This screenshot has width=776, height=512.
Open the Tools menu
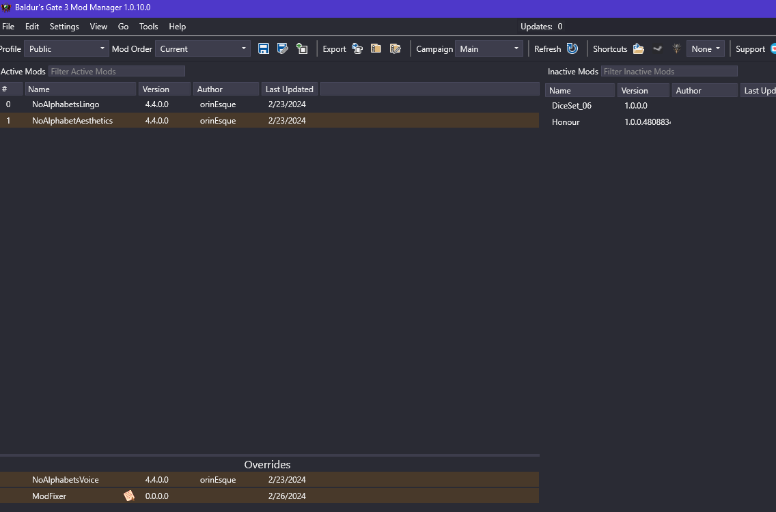point(148,27)
